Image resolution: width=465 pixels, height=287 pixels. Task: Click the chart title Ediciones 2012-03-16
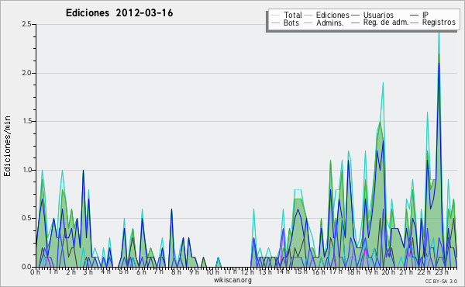point(119,13)
